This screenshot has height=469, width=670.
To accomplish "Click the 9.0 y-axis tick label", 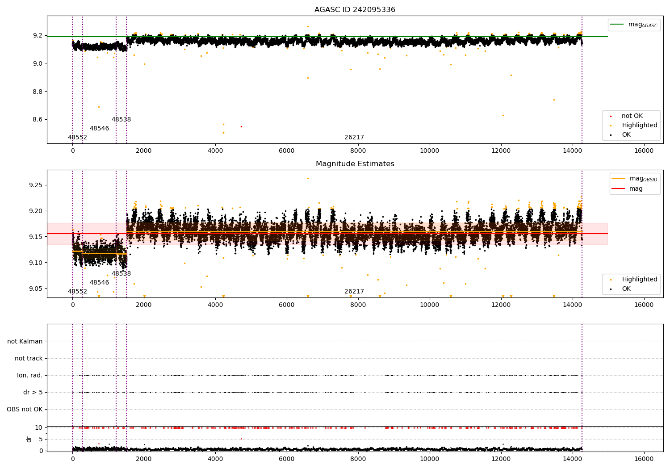I will point(38,63).
